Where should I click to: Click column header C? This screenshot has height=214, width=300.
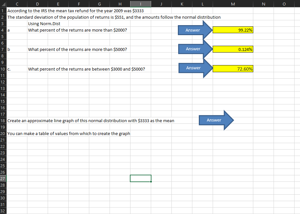(17, 4)
